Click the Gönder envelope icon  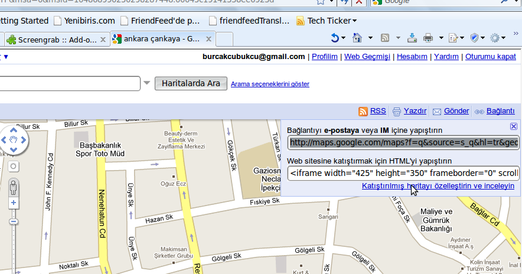[x=437, y=112]
